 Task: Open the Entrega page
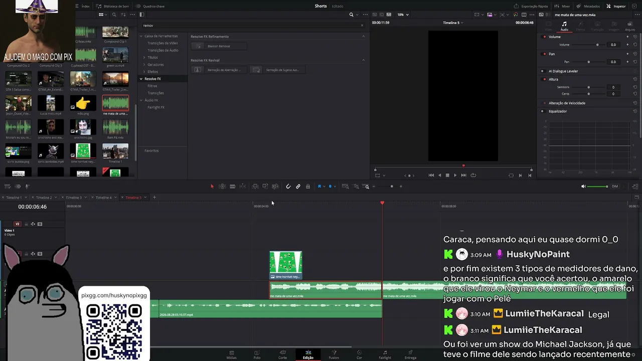pos(410,354)
